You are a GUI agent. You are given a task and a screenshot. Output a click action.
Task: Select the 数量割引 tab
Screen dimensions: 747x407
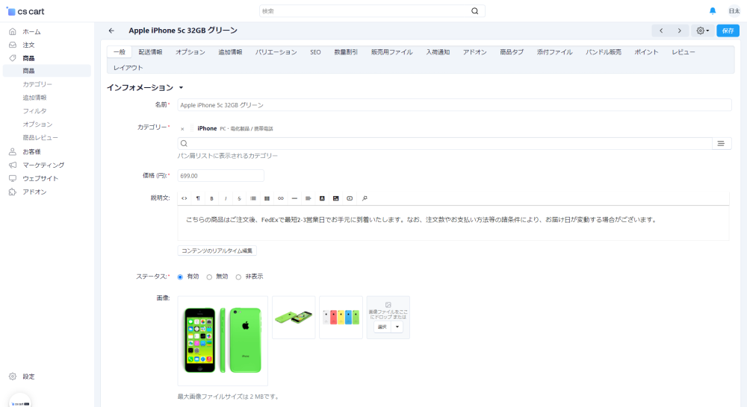346,52
